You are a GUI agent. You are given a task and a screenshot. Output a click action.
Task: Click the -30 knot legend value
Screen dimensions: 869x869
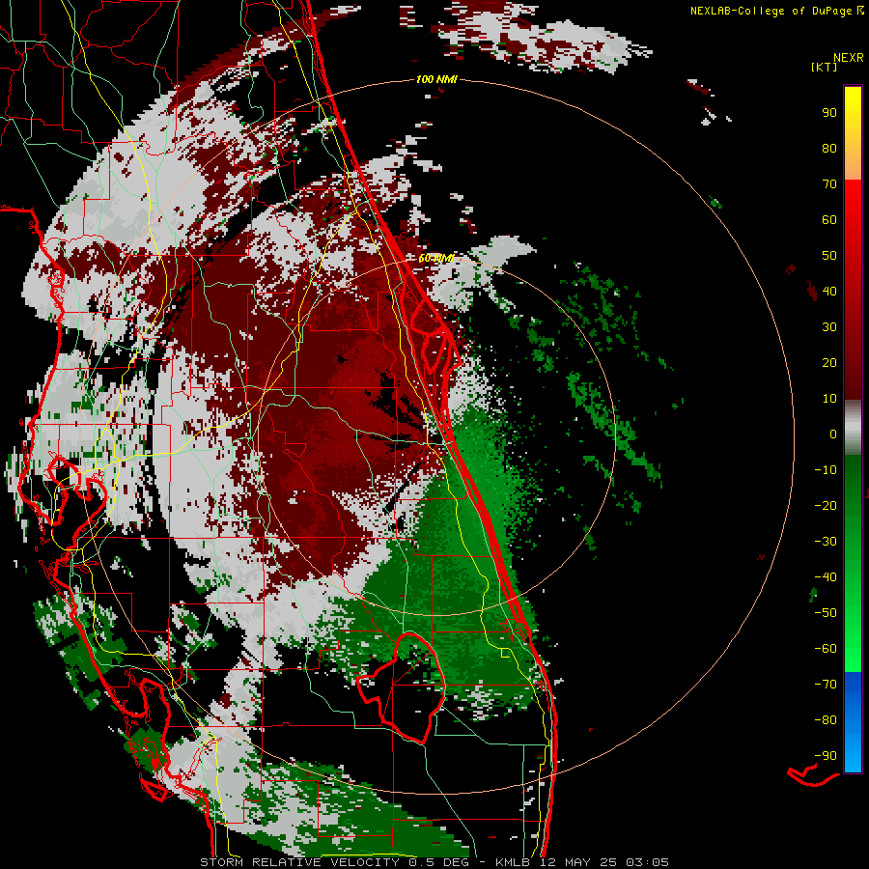(826, 542)
